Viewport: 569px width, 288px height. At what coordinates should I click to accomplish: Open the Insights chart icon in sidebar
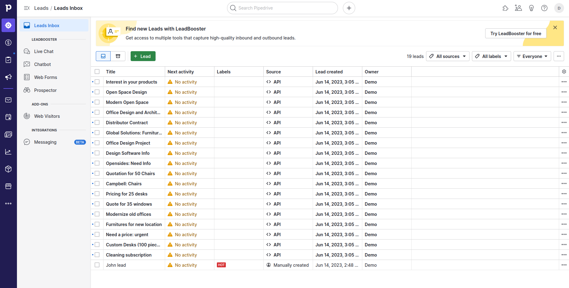coord(8,152)
